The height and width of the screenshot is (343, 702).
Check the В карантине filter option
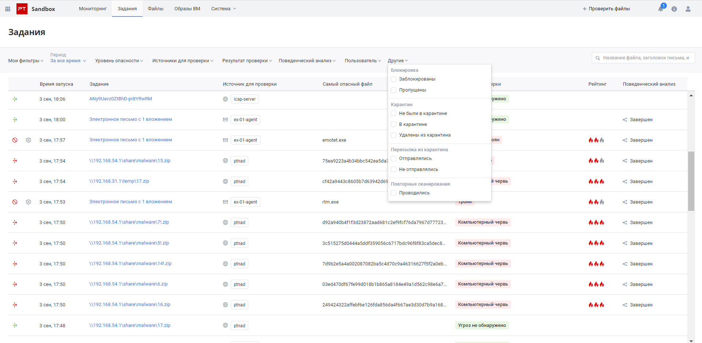pyautogui.click(x=394, y=124)
